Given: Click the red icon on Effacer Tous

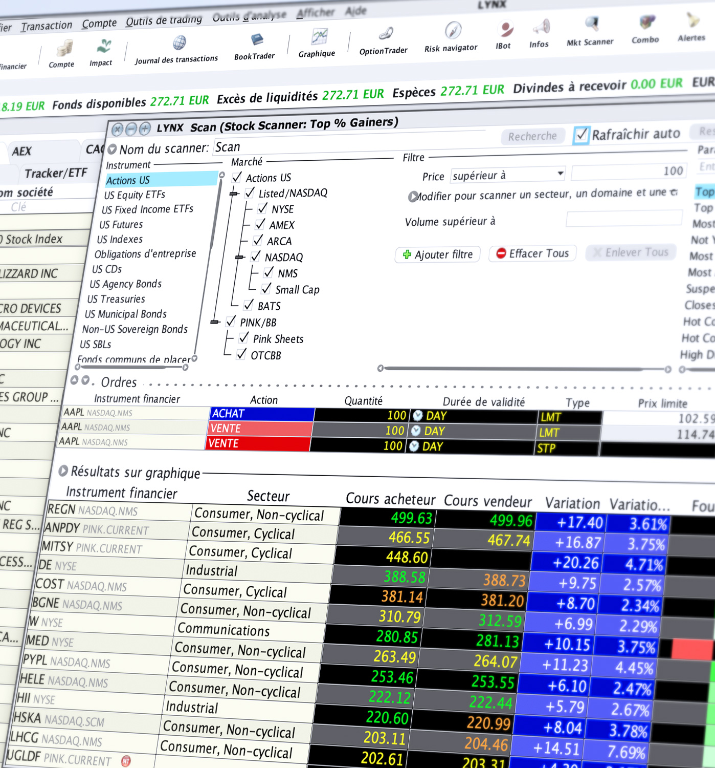Looking at the screenshot, I should coord(501,253).
